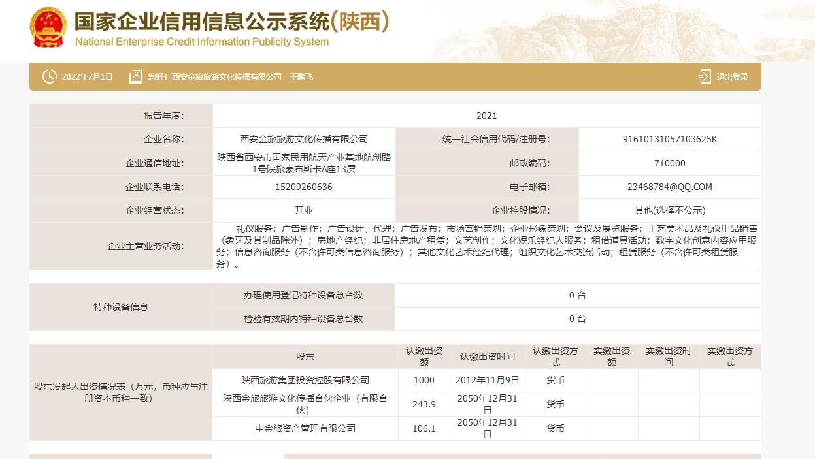Click the 邮政编码 label
Screen dimensions: 815x459
point(530,163)
